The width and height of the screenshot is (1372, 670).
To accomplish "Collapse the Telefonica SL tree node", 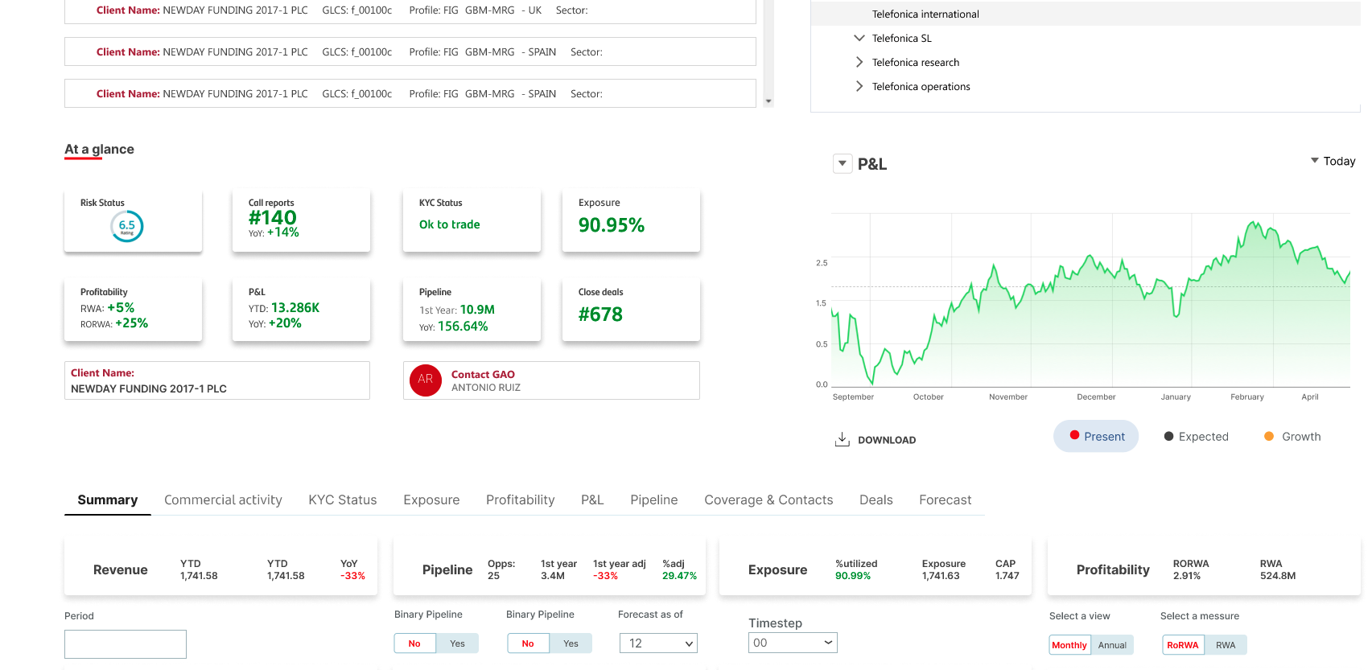I will (859, 38).
